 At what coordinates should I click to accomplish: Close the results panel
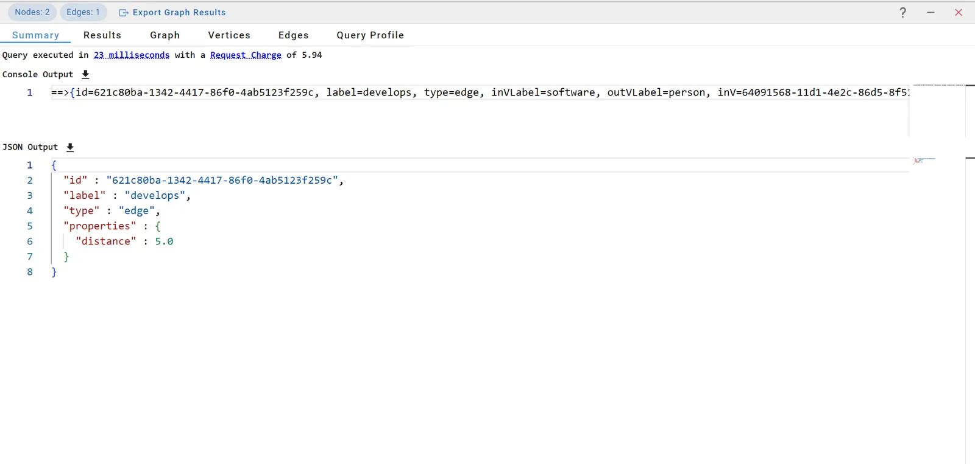(x=959, y=12)
